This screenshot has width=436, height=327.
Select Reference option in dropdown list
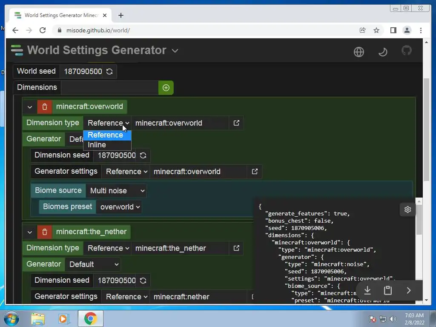coord(107,135)
